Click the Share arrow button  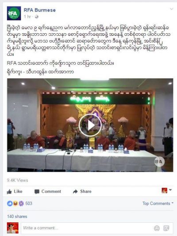[82, 191]
